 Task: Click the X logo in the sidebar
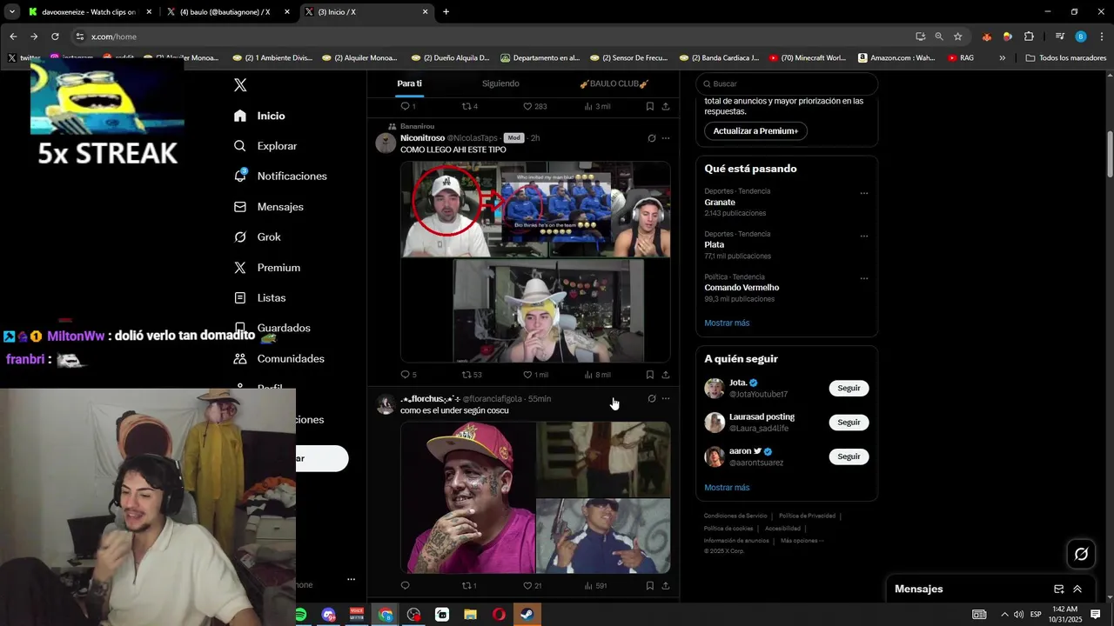click(240, 85)
